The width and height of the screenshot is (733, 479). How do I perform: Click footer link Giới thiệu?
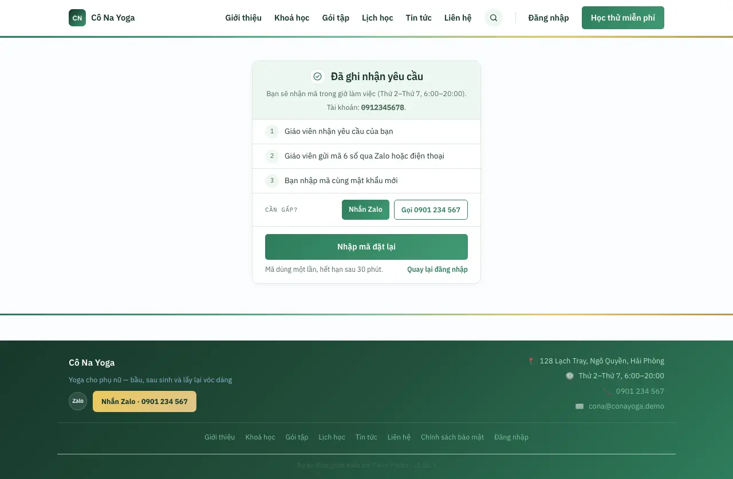[x=220, y=437]
